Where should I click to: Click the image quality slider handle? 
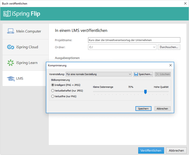click(x=145, y=92)
